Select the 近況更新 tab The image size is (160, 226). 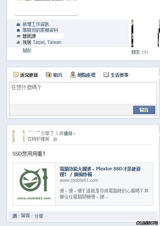point(26,75)
